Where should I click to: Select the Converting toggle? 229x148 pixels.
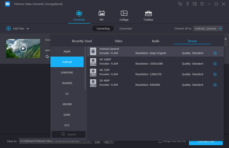(103, 29)
